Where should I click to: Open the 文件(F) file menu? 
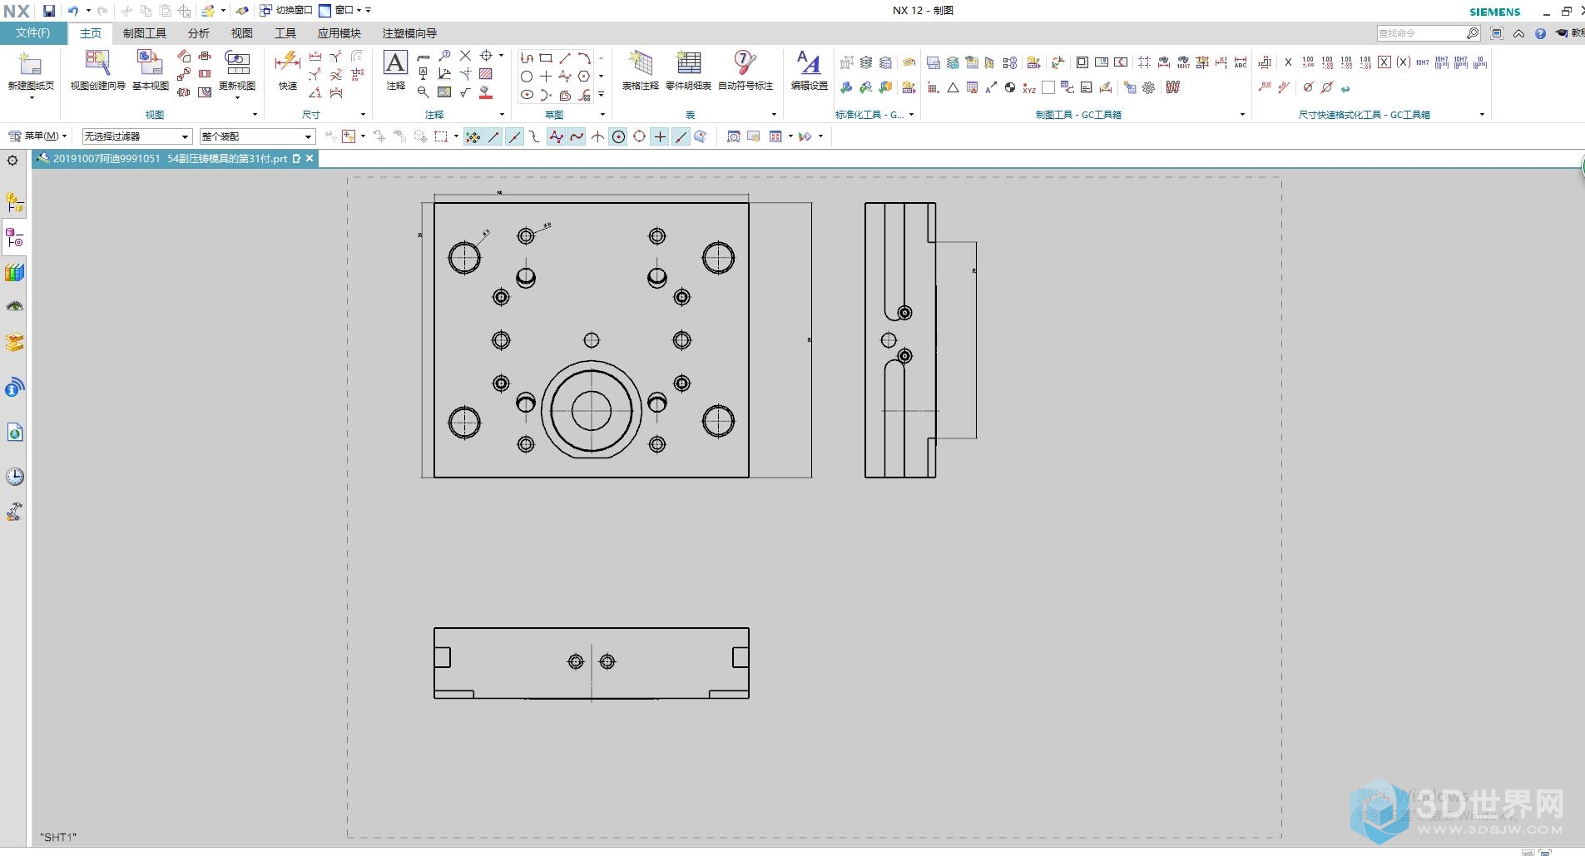33,33
